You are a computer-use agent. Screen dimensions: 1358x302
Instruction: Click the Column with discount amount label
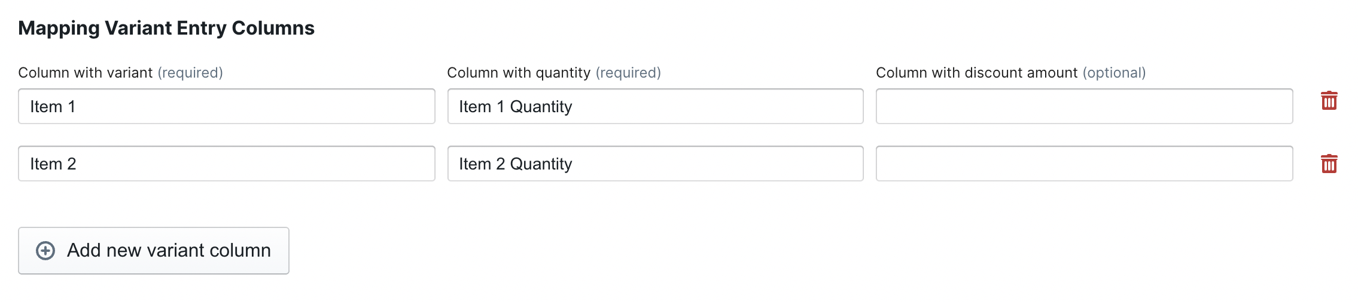(976, 73)
